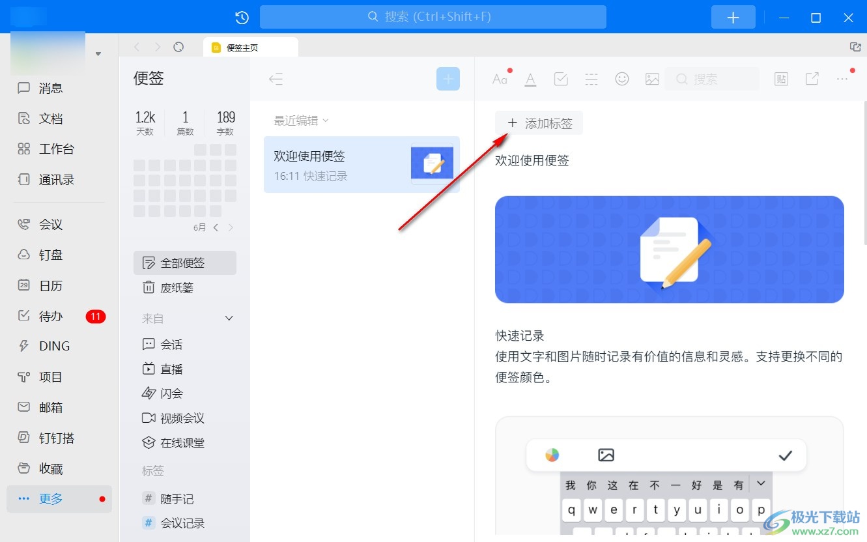867x542 pixels.
Task: Click the 快速记录 heading in the note
Action: (520, 336)
